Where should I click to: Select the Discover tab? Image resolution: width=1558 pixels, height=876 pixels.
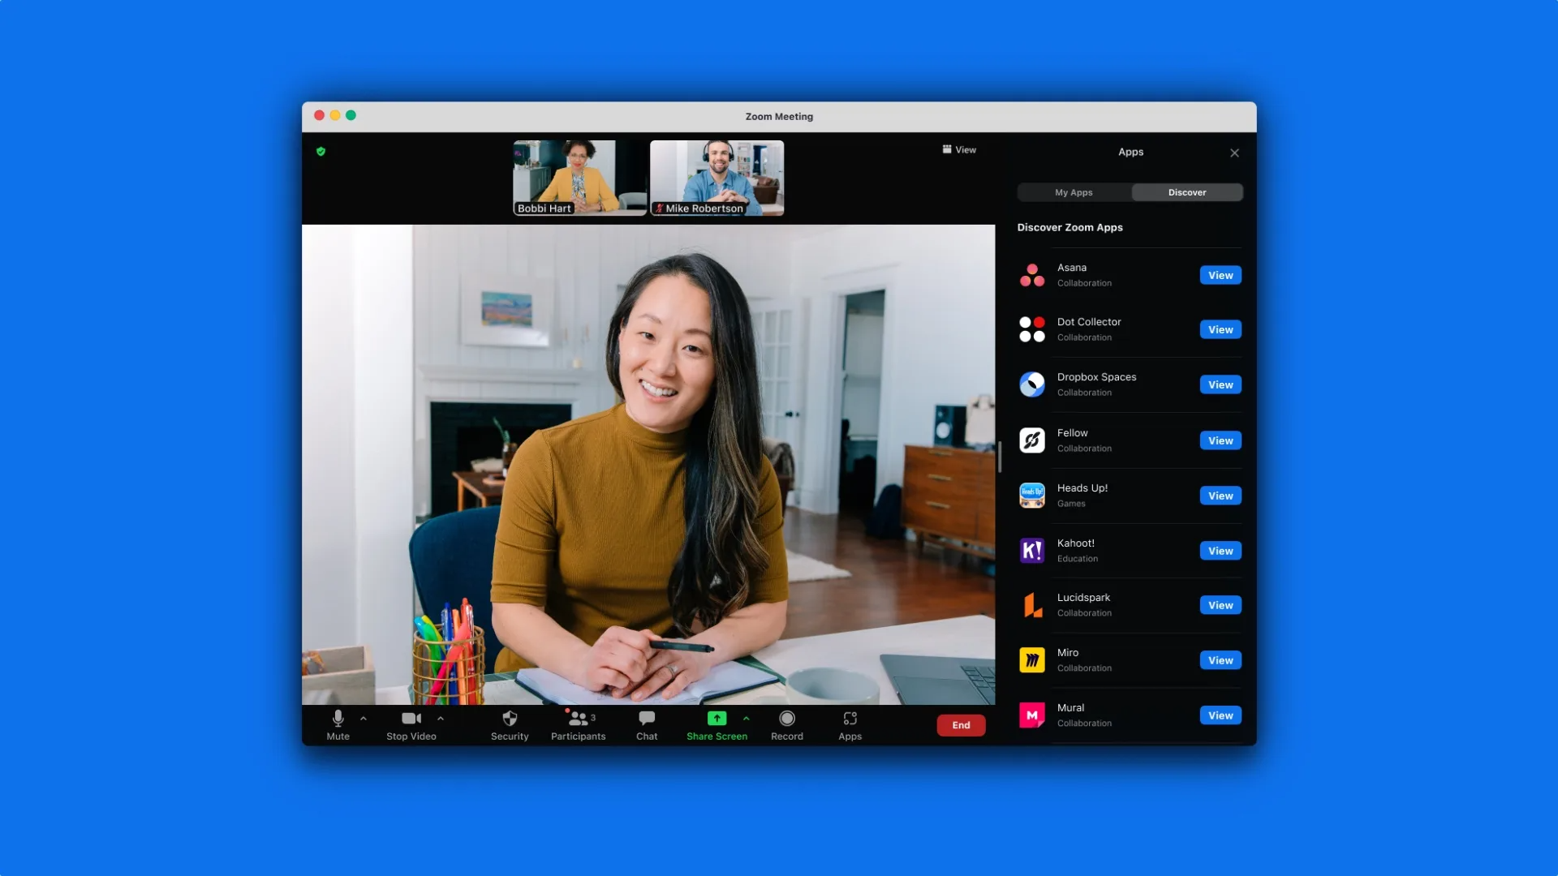point(1186,192)
